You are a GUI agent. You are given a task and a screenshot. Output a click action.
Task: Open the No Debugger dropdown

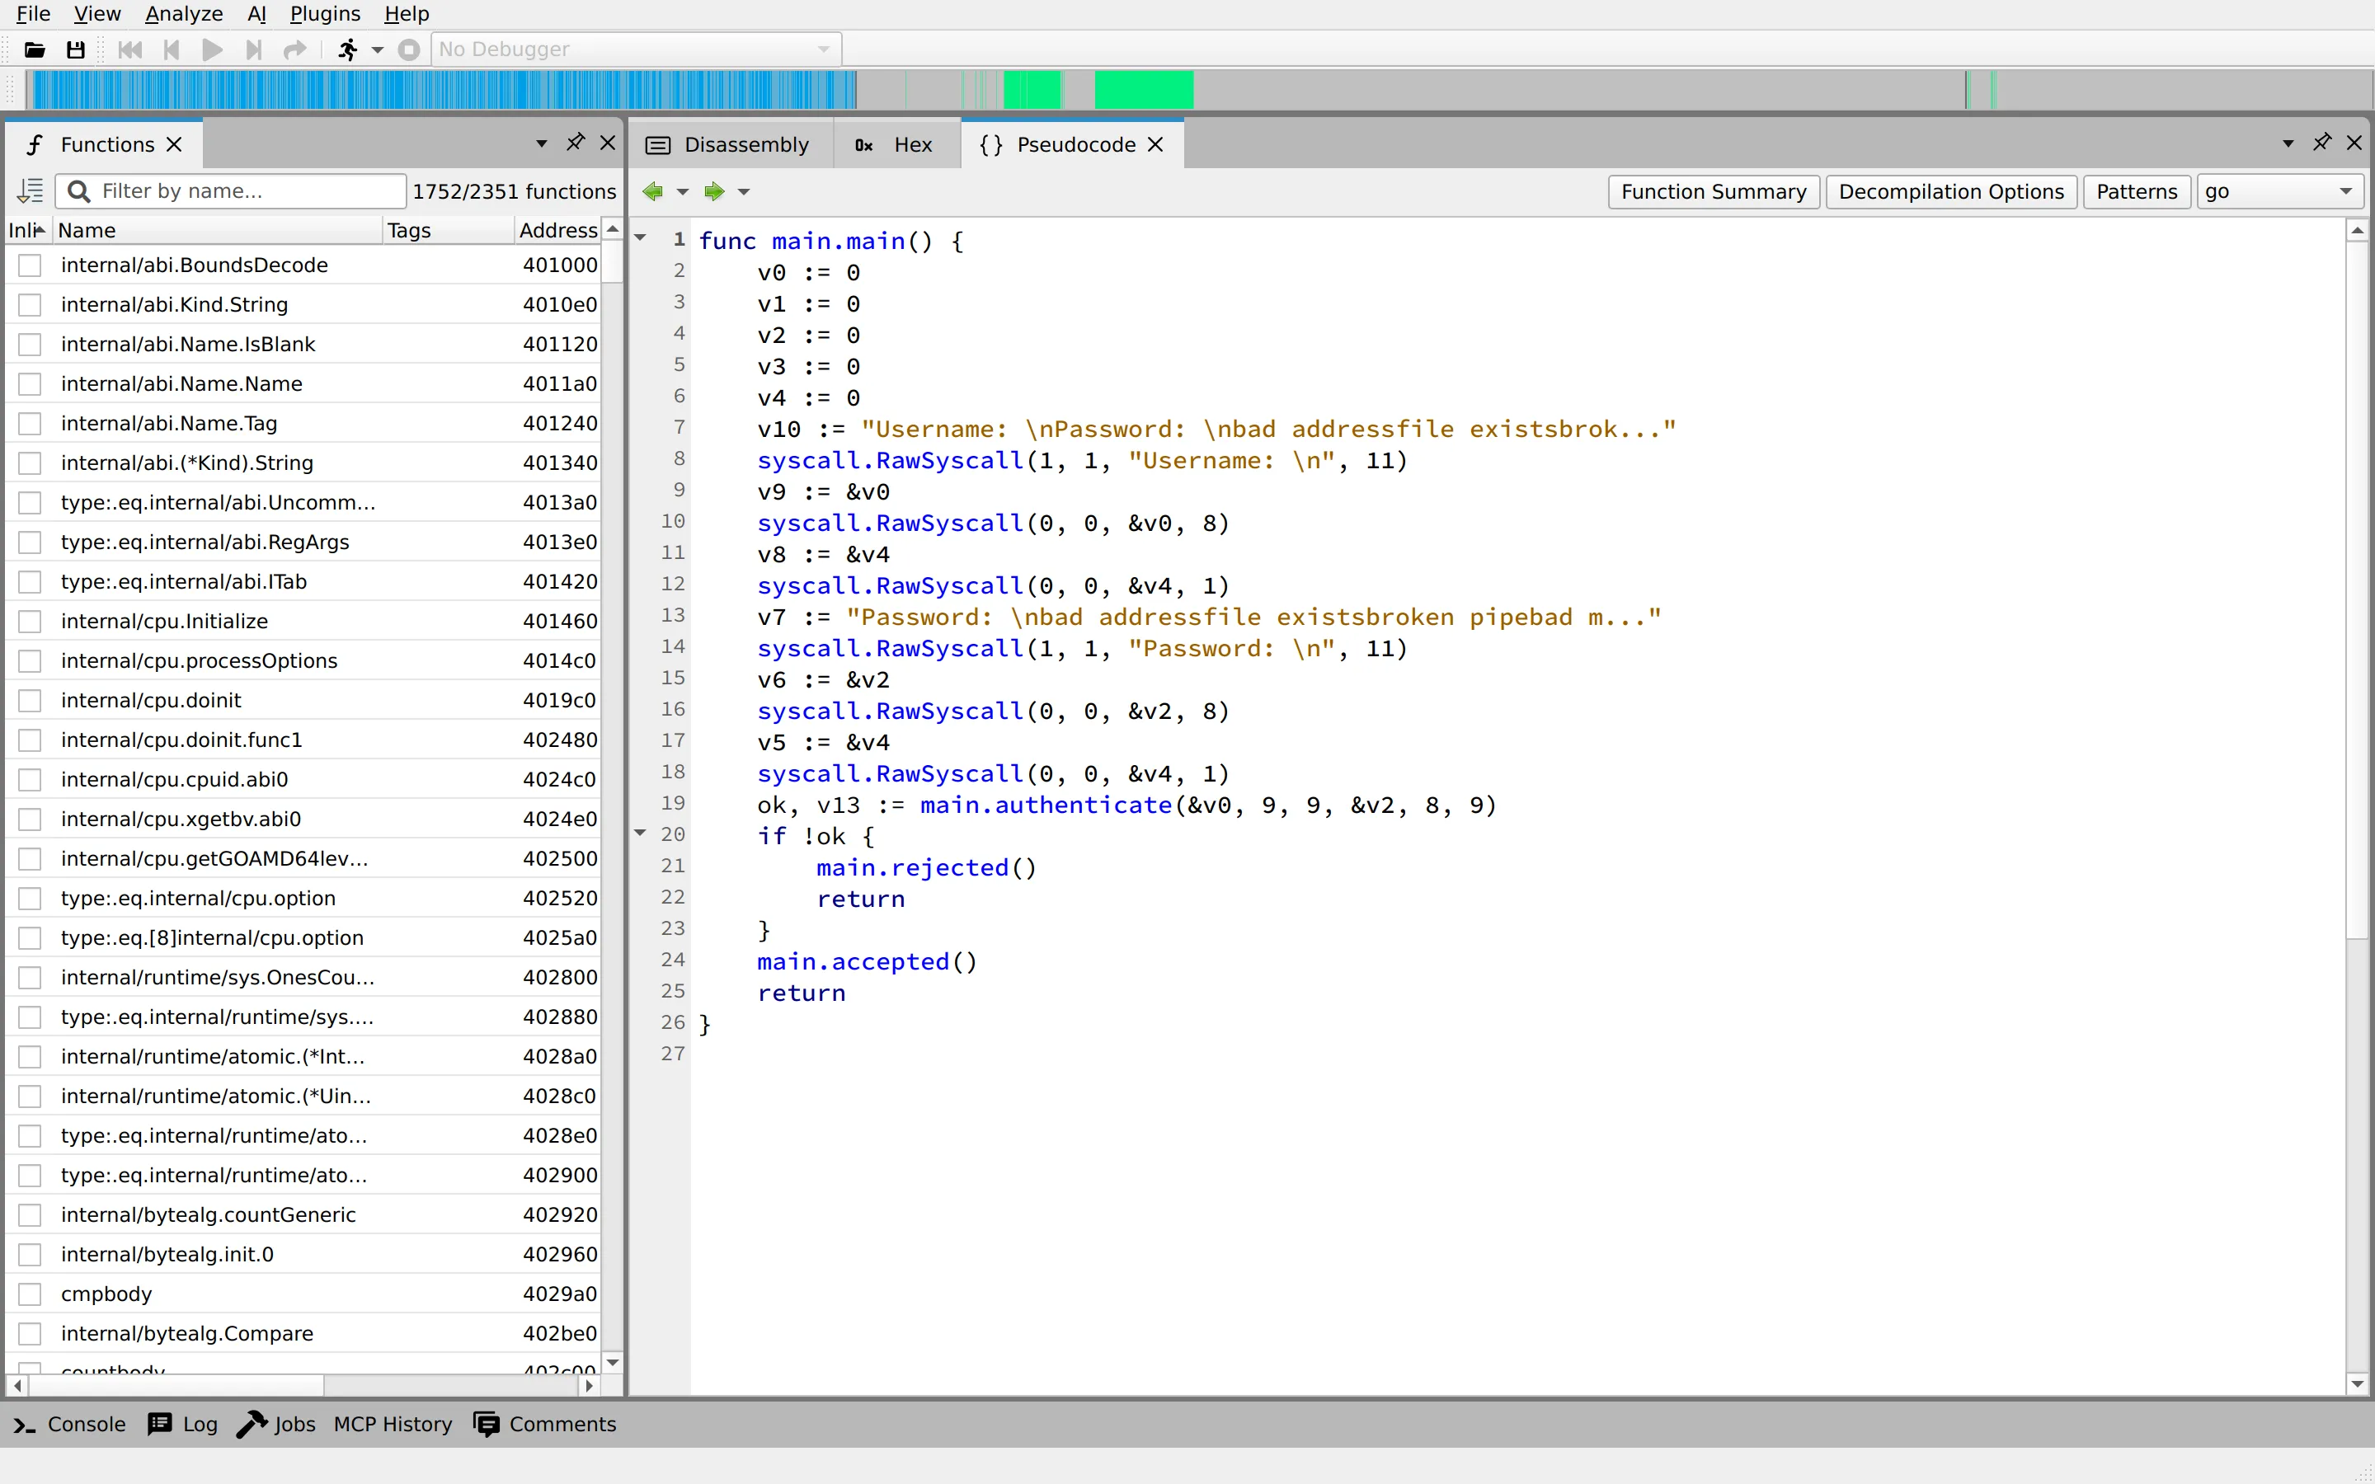coord(636,49)
